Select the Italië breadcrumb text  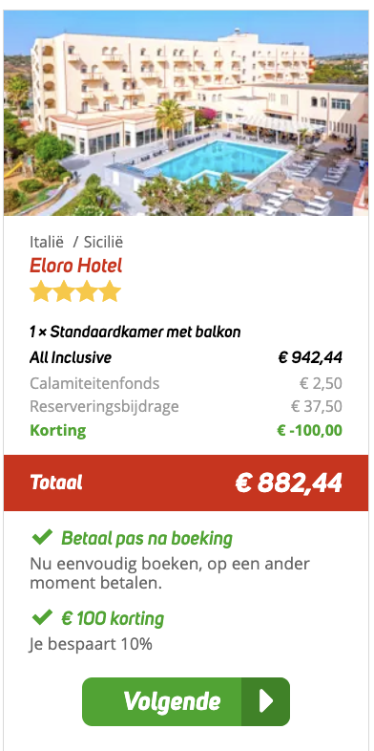[47, 243]
